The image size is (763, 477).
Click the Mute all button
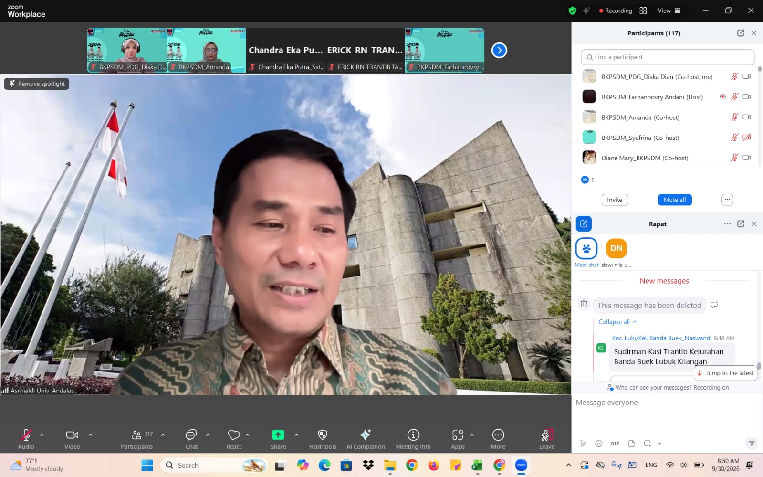(x=675, y=200)
